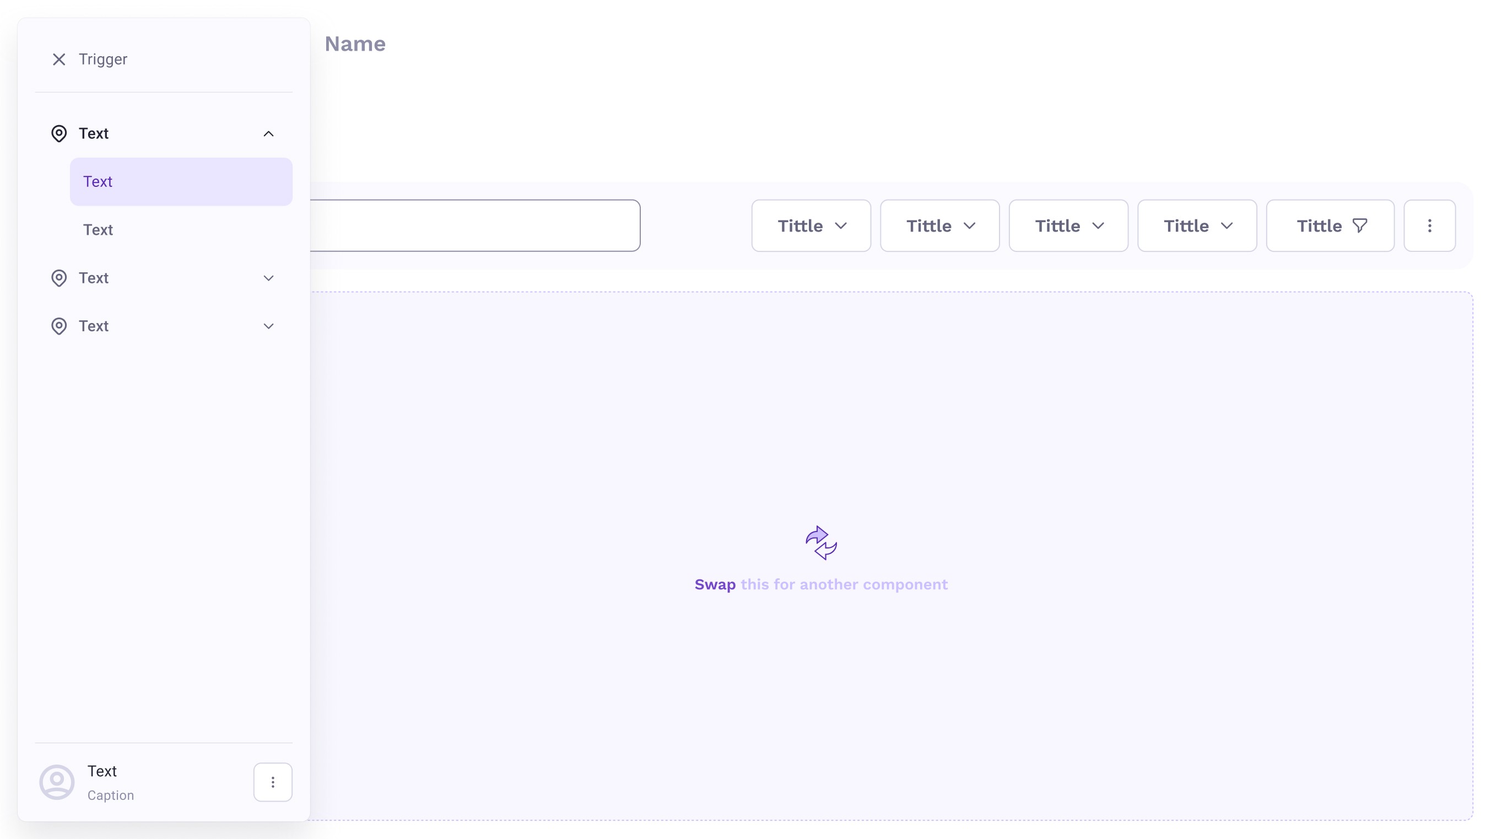Select the highlighted Text submenu item
1491x839 pixels.
[x=181, y=181]
